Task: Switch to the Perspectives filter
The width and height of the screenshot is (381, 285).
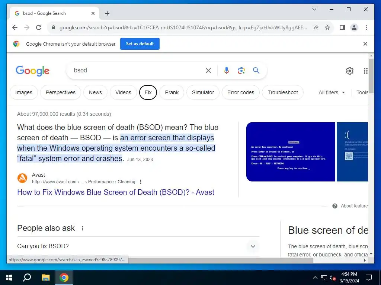Action: [x=61, y=92]
